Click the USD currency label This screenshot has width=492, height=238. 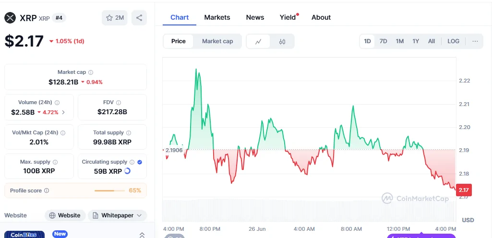[468, 220]
